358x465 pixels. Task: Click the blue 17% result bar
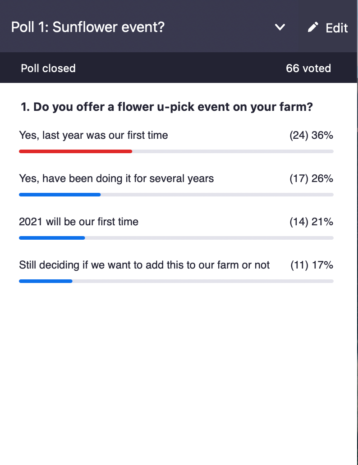click(46, 281)
